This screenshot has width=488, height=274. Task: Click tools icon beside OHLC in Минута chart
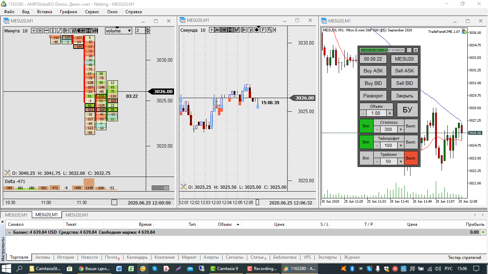pyautogui.click(x=8, y=173)
